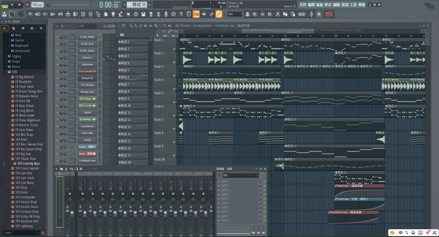Click the tempo tapper lamp icon
The width and height of the screenshot is (439, 237).
[121, 14]
